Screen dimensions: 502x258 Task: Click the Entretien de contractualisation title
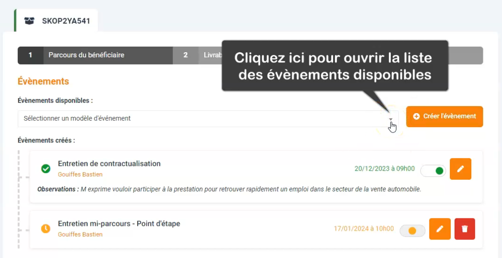click(x=109, y=163)
